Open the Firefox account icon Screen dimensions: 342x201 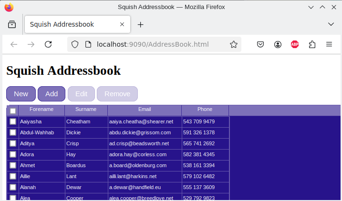click(278, 44)
